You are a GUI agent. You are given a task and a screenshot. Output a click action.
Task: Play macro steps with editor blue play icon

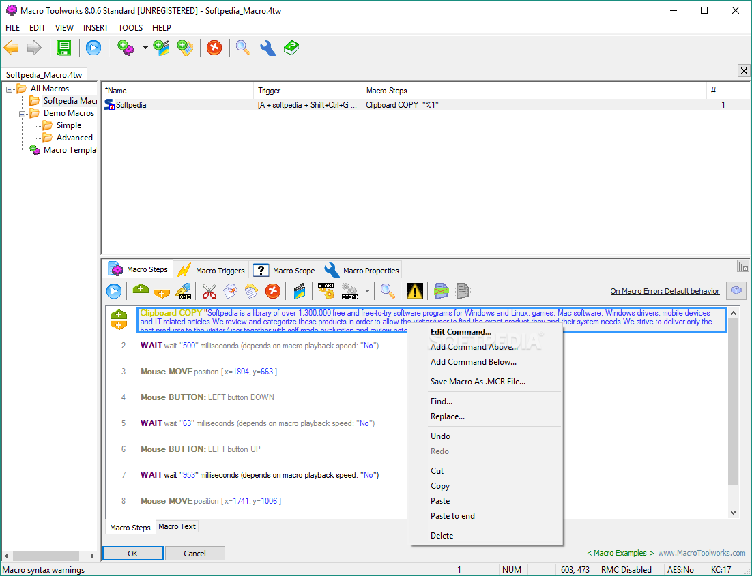(114, 291)
